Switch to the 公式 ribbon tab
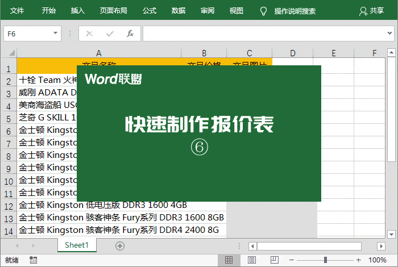Viewport: 398px width, 267px height. (x=150, y=11)
